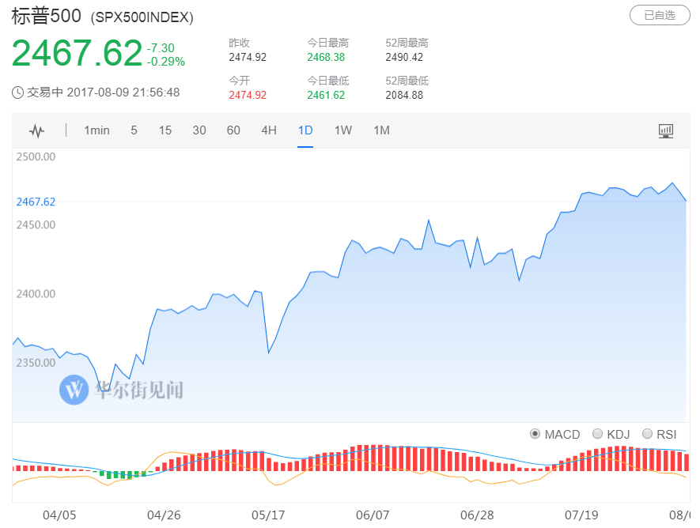Choose the 60 minute chart interval
700x528 pixels.
point(233,130)
